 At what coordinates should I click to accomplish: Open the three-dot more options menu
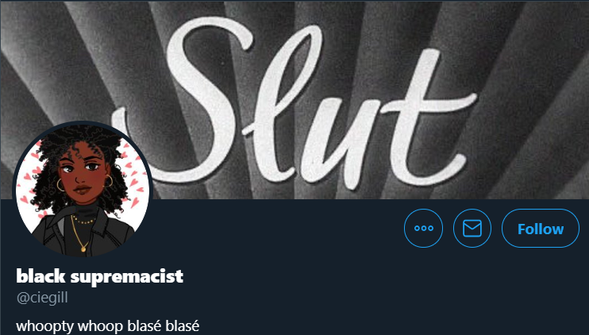(x=423, y=229)
